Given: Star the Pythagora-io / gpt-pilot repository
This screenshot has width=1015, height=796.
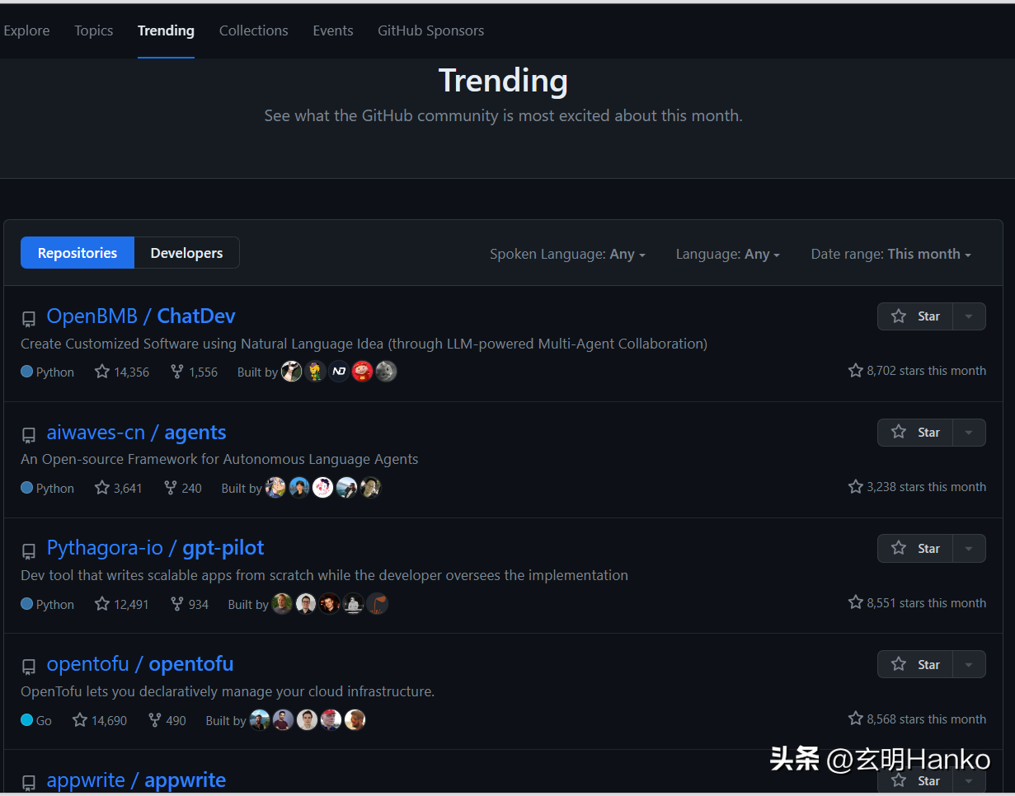Looking at the screenshot, I should (915, 549).
